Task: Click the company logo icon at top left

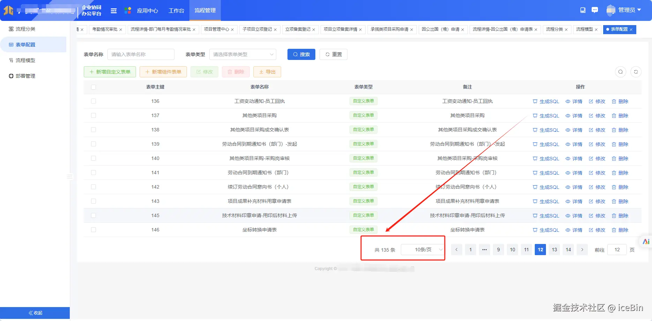Action: tap(9, 10)
